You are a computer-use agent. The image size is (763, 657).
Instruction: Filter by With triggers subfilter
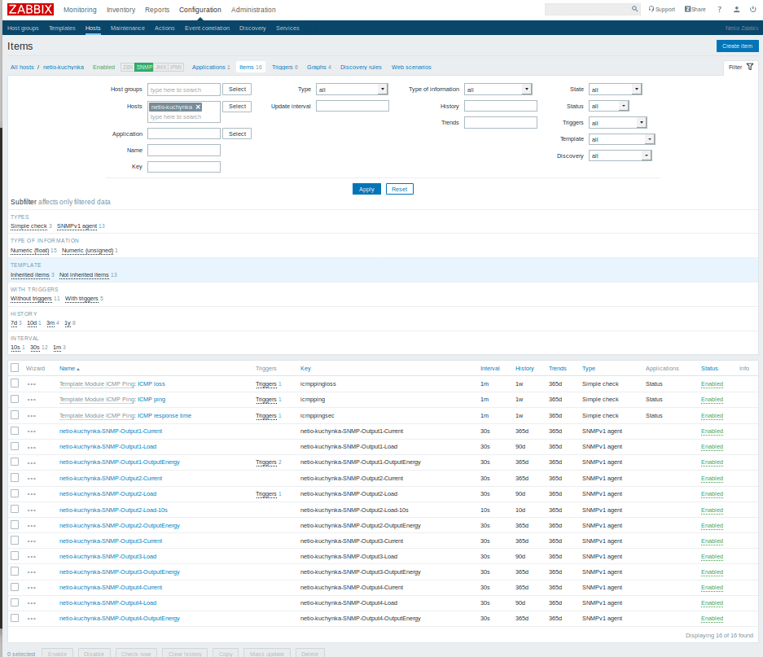coord(81,299)
